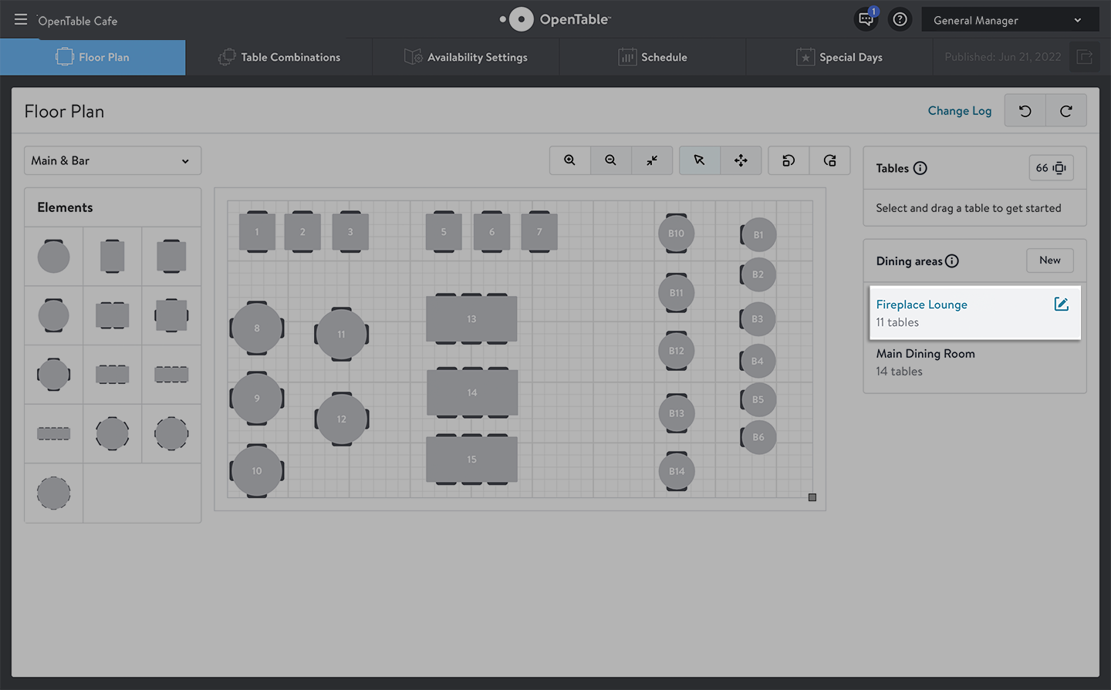
Task: Show the Tables info tooltip icon
Action: point(920,168)
